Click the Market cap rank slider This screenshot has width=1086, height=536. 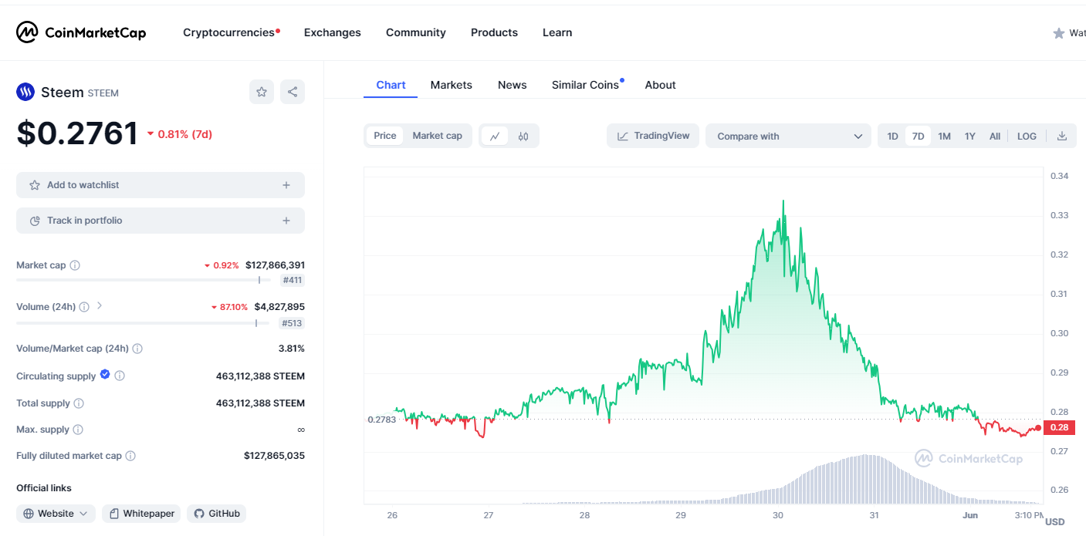[259, 280]
